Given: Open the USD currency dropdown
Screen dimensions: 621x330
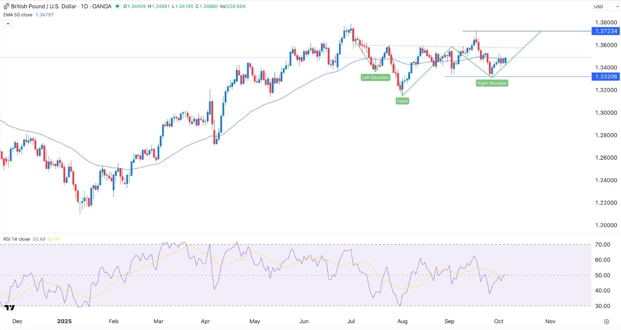Looking at the screenshot, I should tap(605, 6).
